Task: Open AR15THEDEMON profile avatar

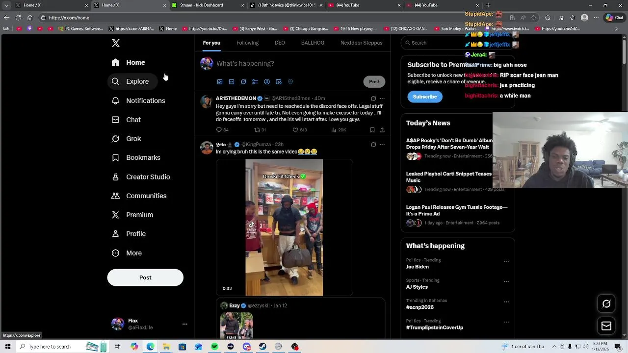Action: click(207, 101)
